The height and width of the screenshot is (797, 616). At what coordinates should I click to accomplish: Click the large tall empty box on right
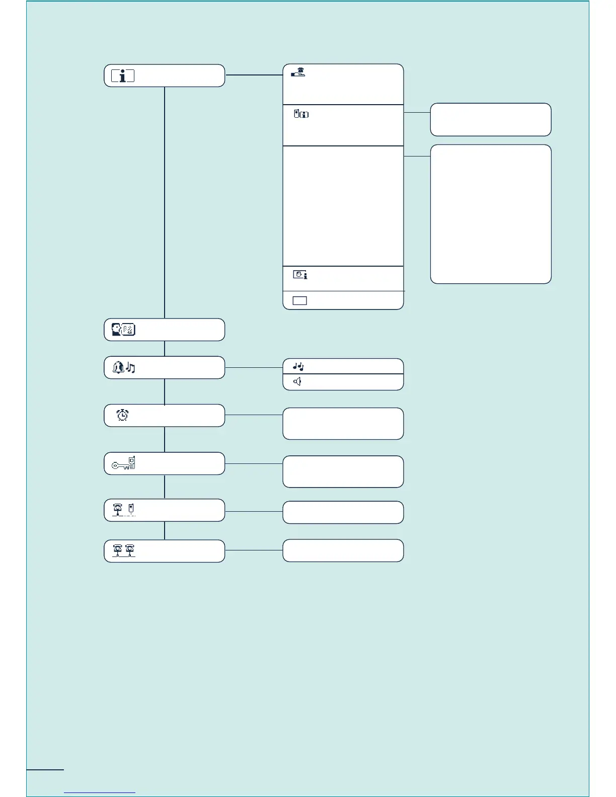[491, 214]
